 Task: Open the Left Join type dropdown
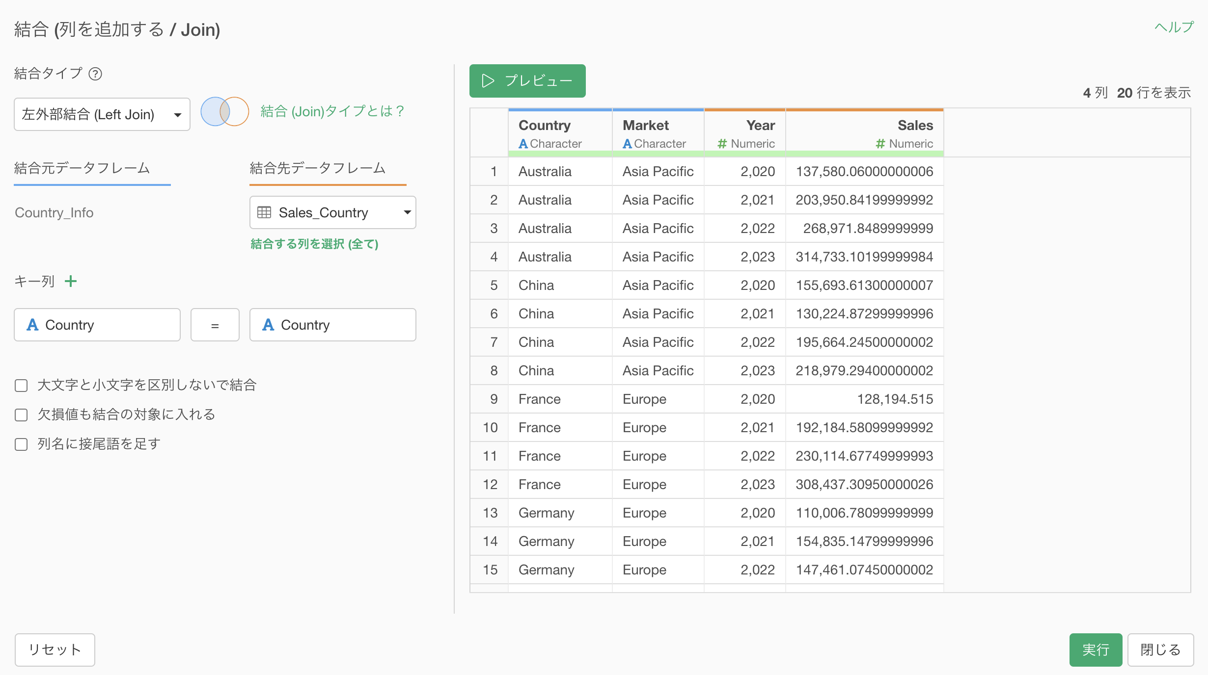(102, 114)
